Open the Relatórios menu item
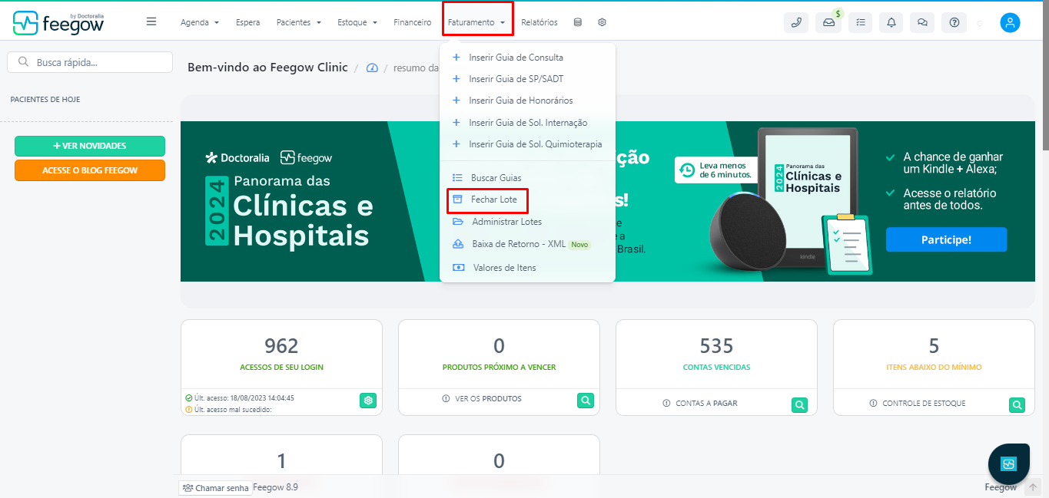1049x498 pixels. pyautogui.click(x=539, y=22)
